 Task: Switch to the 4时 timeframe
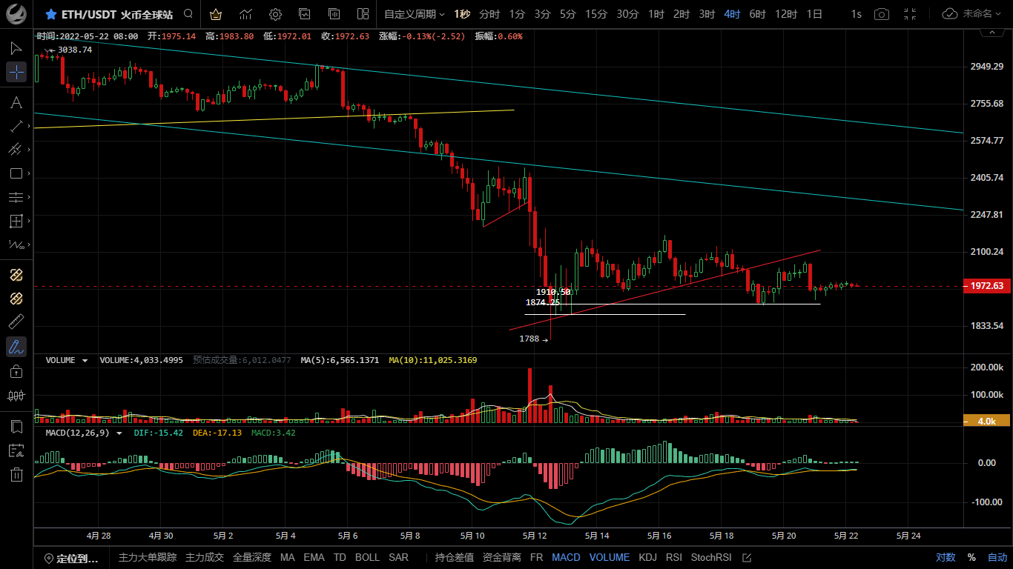(x=732, y=14)
